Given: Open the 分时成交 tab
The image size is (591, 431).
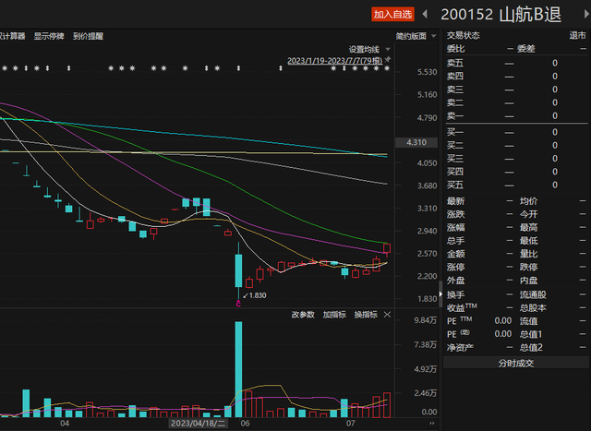Looking at the screenshot, I should pyautogui.click(x=516, y=363).
